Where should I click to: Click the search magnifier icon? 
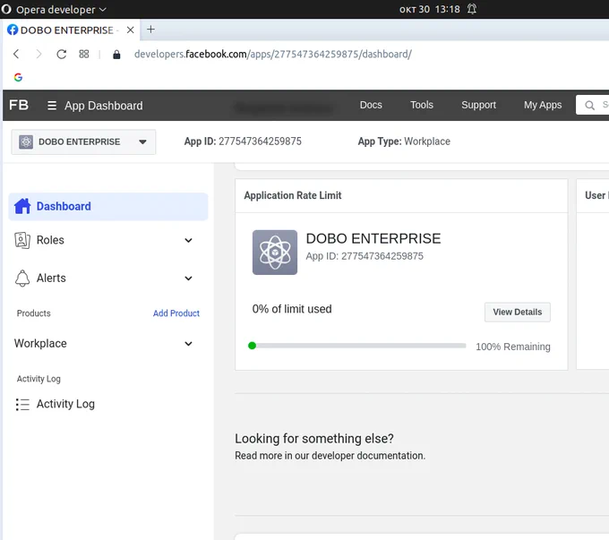click(589, 106)
